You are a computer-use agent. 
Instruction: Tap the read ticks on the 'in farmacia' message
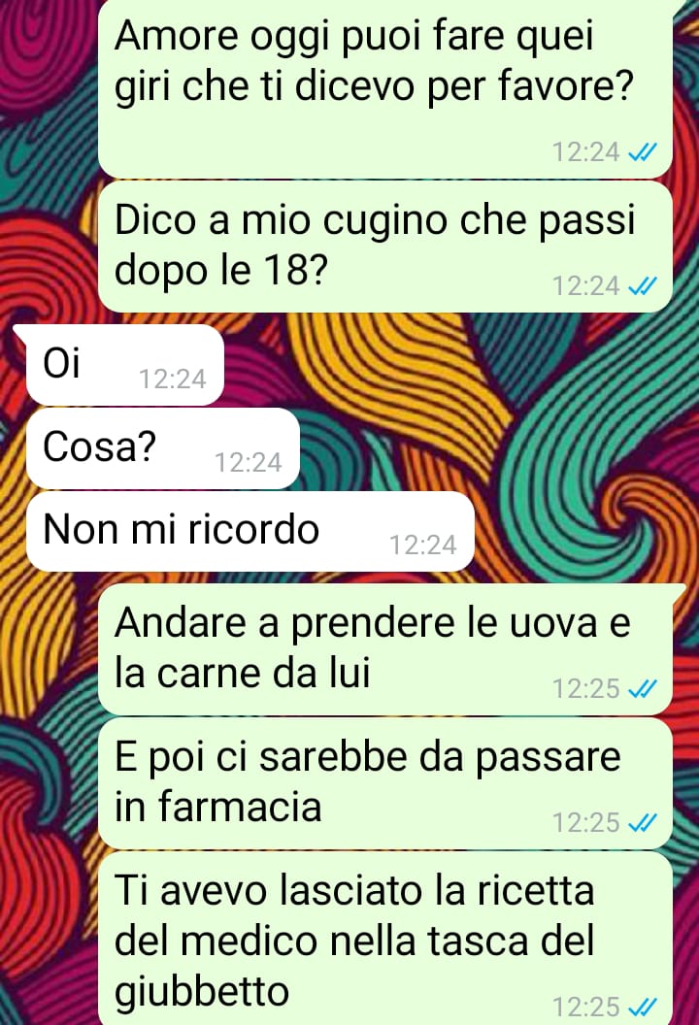(642, 822)
